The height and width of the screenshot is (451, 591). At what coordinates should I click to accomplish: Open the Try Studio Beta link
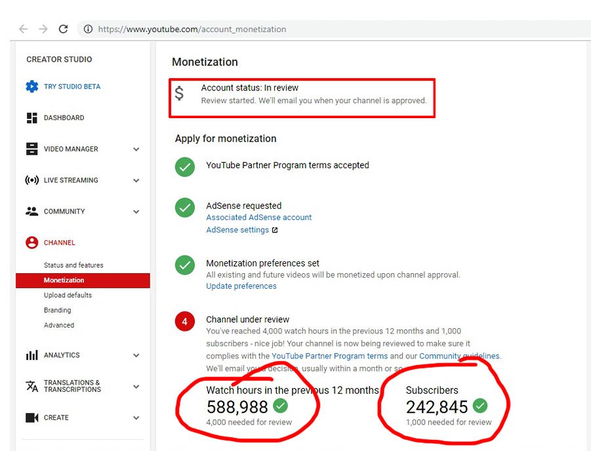click(x=72, y=87)
